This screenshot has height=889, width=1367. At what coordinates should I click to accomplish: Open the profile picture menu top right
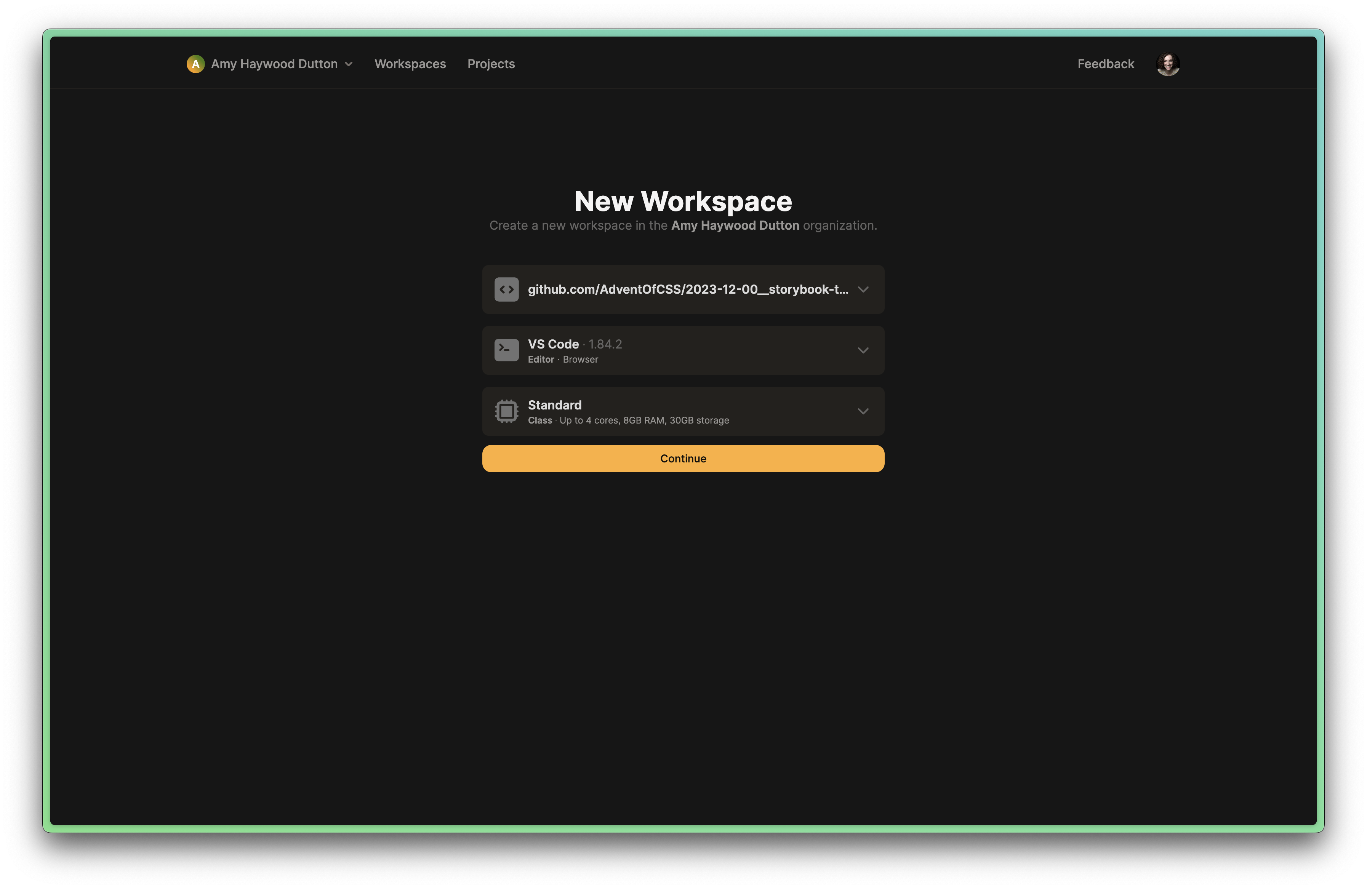pyautogui.click(x=1168, y=64)
